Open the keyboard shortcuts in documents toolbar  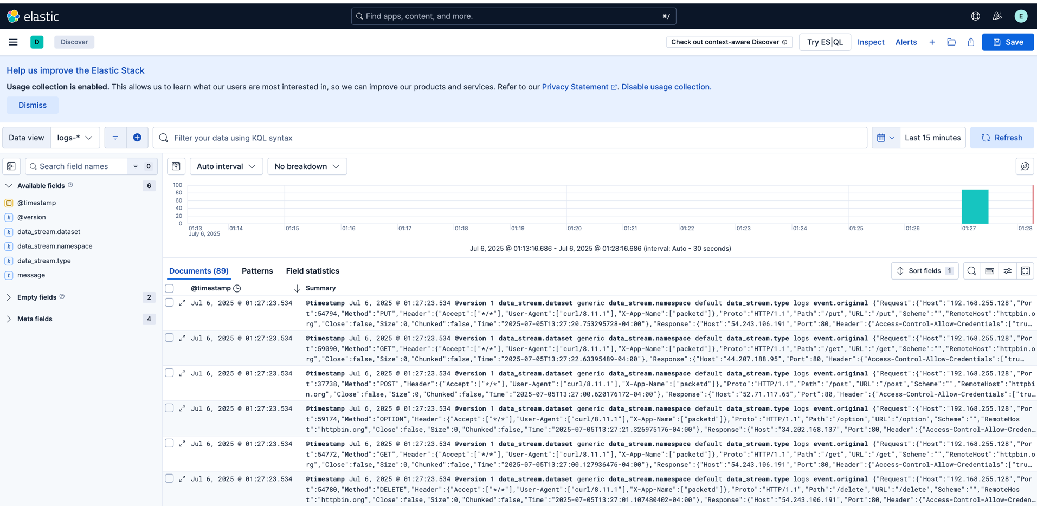[x=989, y=271]
